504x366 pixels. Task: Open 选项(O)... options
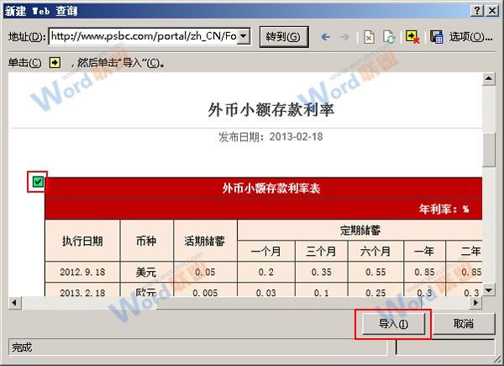470,37
